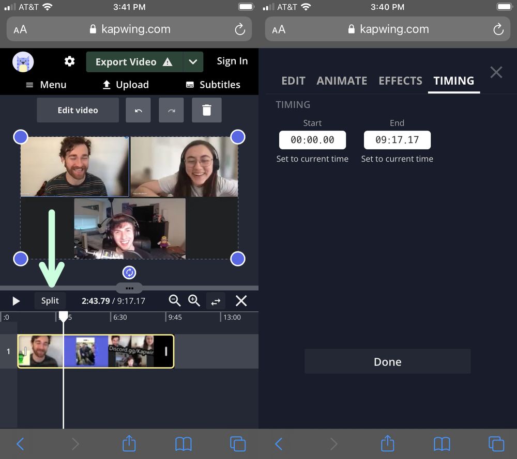The width and height of the screenshot is (517, 459).
Task: Click the End time input field
Action: tap(397, 140)
